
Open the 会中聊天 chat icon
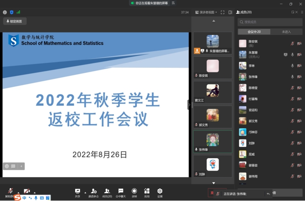point(121,192)
